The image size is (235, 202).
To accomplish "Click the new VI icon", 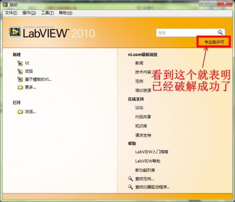I will coord(20,63).
